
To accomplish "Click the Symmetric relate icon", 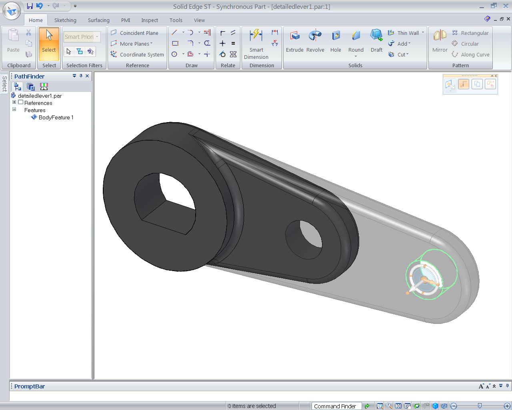I will (233, 54).
